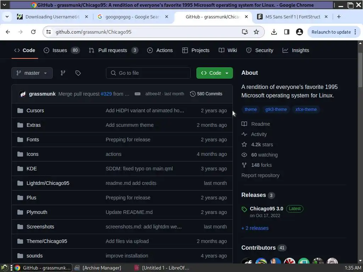Open the KDE folder

(32, 169)
